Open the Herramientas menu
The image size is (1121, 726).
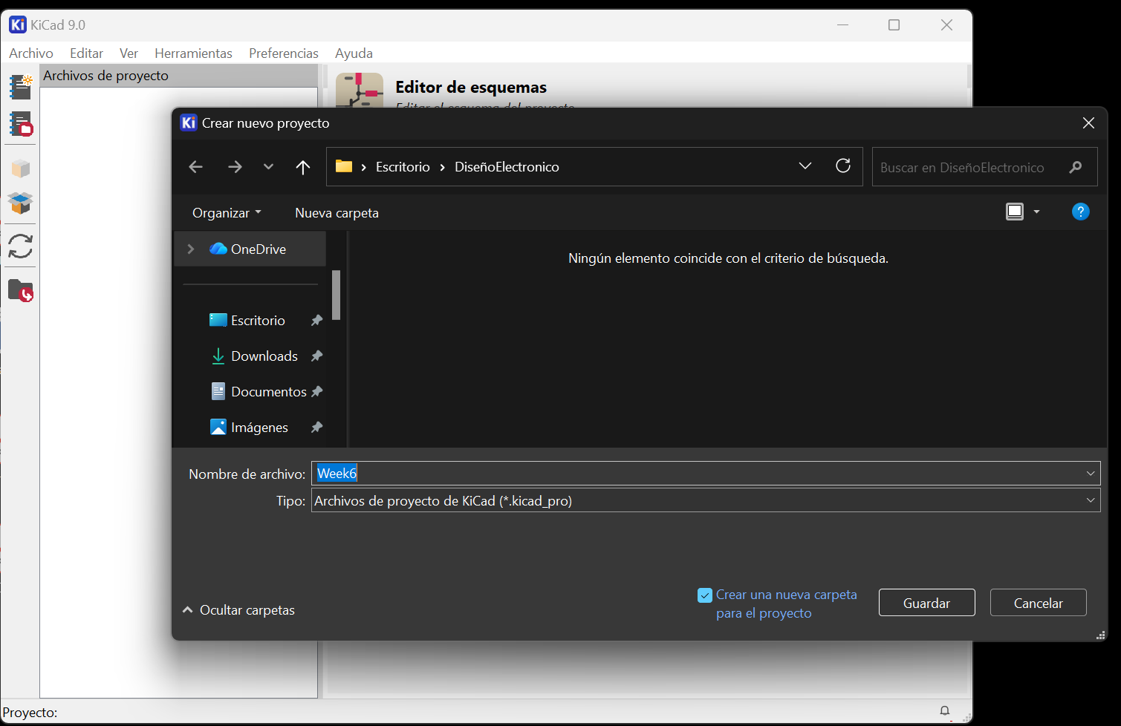[x=193, y=53]
